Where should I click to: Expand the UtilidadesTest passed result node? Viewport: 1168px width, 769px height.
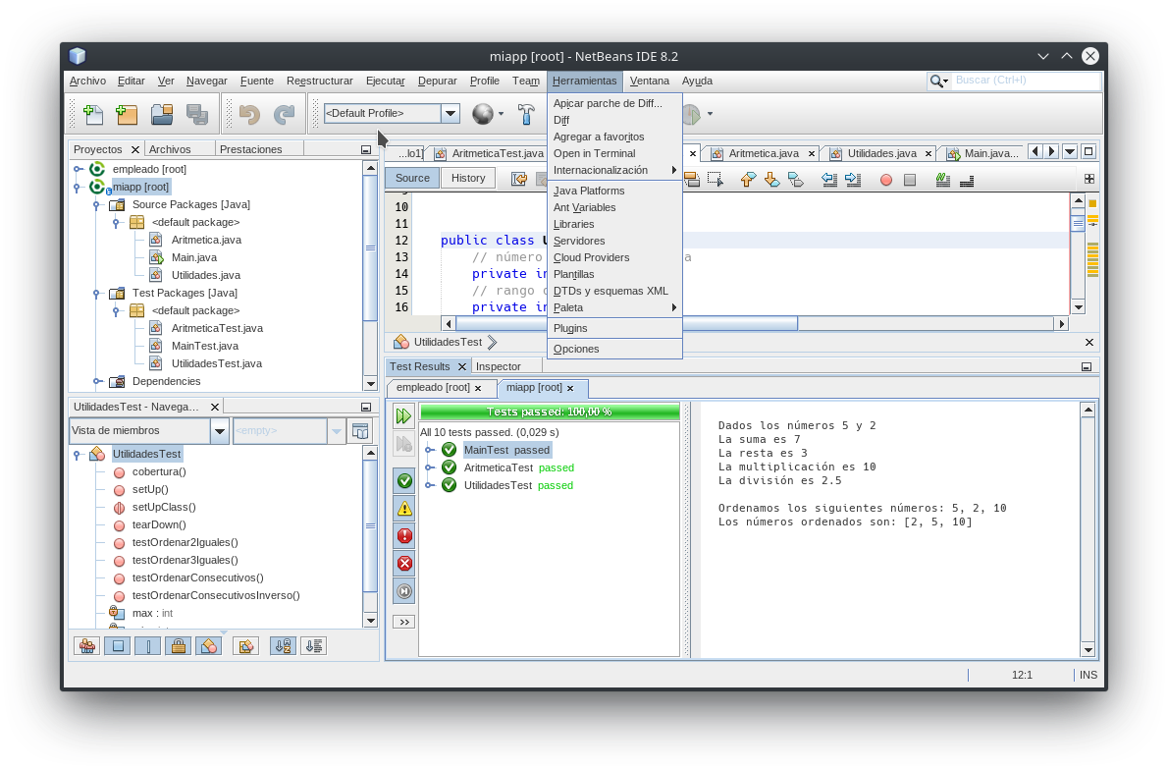point(430,486)
